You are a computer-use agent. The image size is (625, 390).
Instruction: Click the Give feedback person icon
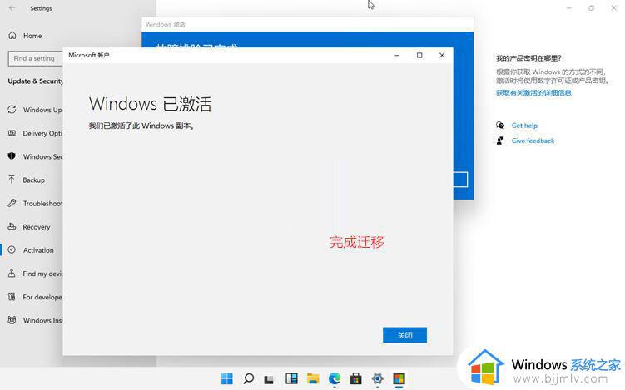500,141
